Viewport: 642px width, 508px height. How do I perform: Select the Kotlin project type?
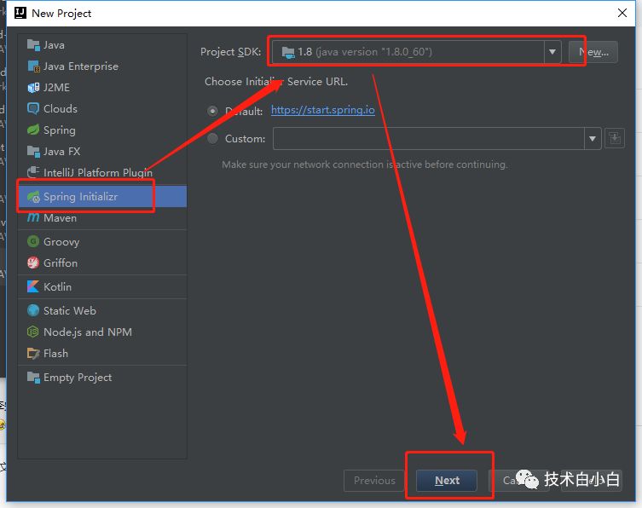(102, 286)
